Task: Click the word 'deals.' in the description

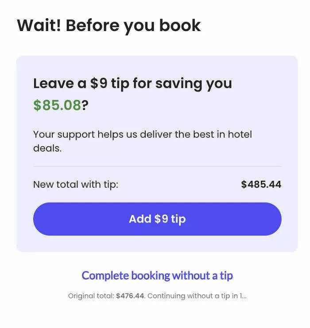Action: tap(47, 148)
